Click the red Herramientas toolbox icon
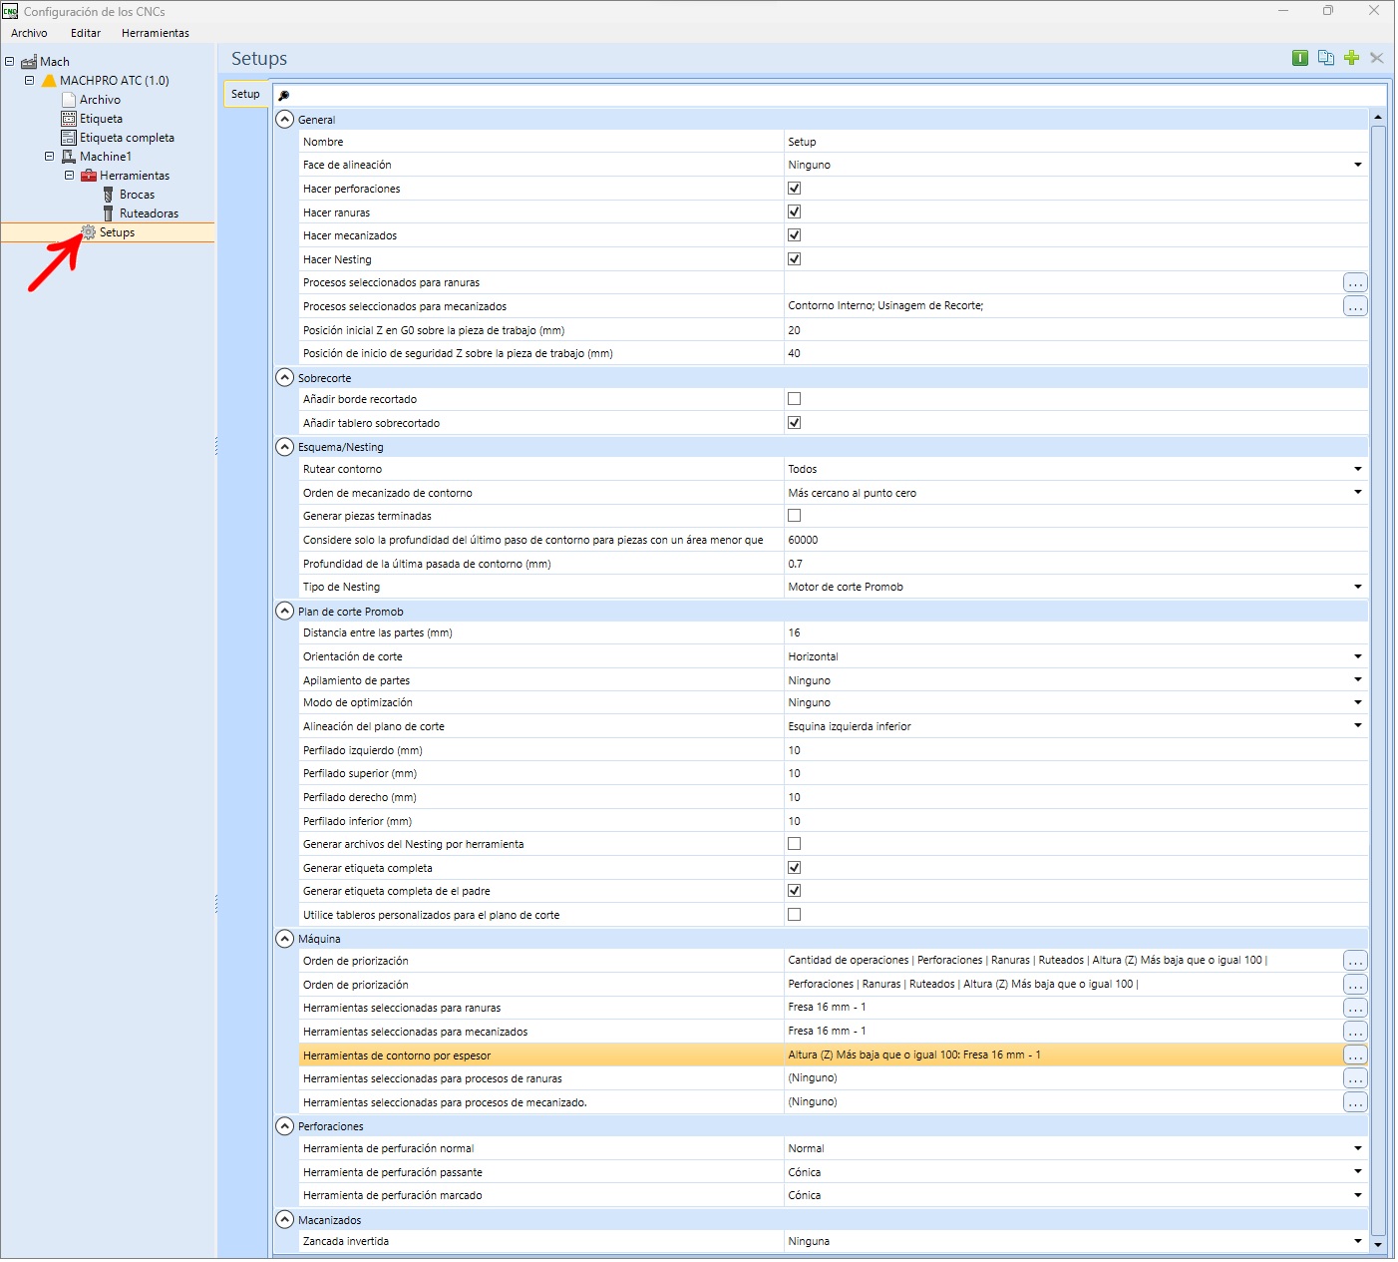Viewport: 1398px width, 1262px height. 89,176
